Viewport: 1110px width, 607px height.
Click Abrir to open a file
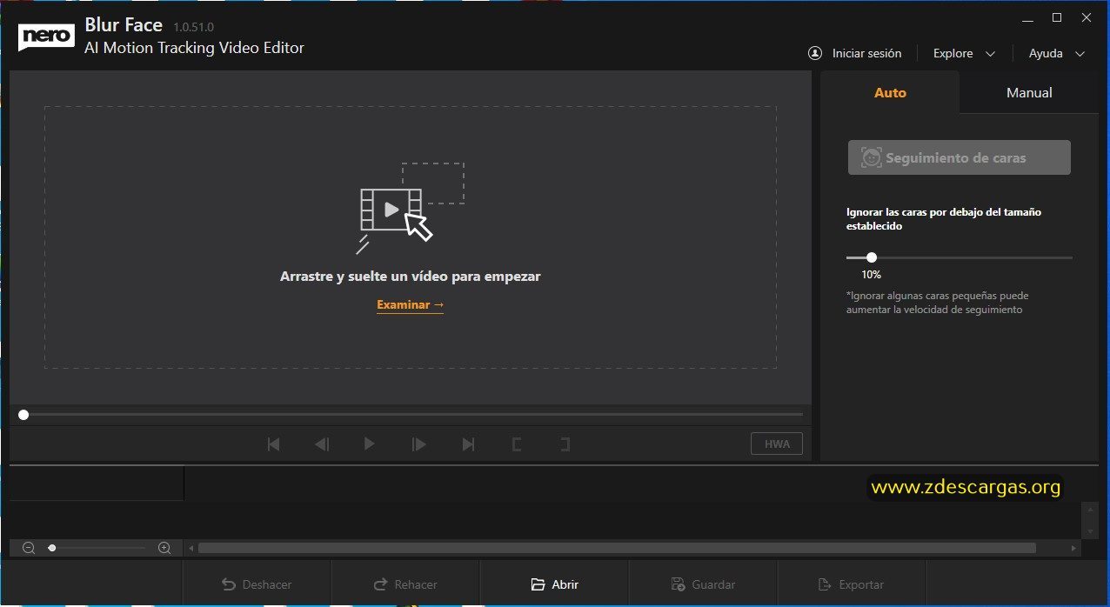554,584
